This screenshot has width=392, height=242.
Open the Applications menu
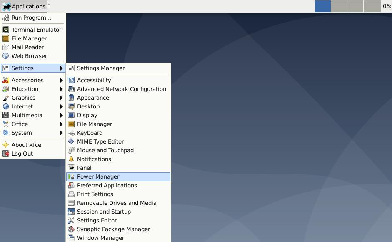pos(24,6)
